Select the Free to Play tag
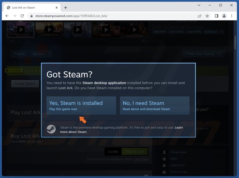 coord(177,32)
